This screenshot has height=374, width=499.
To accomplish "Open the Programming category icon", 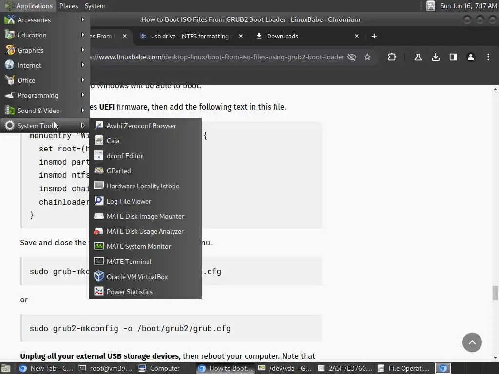I will 10,95.
